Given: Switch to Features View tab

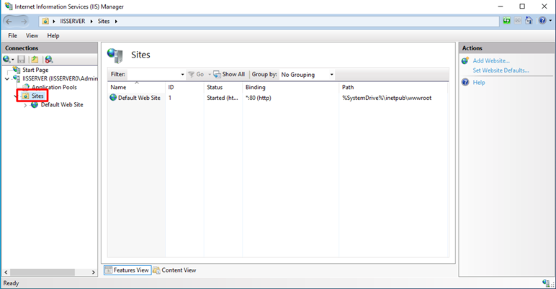Looking at the screenshot, I should [x=127, y=270].
